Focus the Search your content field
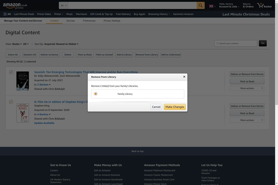This screenshot has height=185, width=278. [x=236, y=43]
